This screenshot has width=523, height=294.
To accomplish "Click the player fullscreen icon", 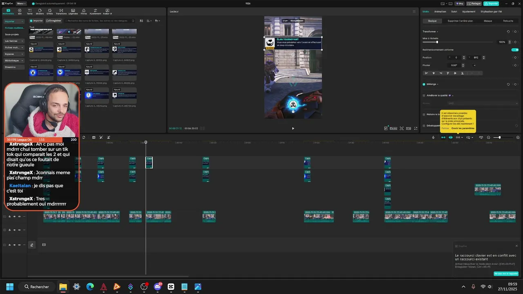I will (416, 128).
